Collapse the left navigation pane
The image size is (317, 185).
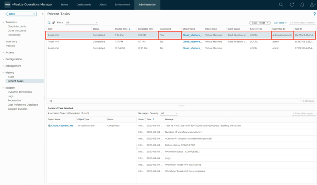click(x=42, y=14)
